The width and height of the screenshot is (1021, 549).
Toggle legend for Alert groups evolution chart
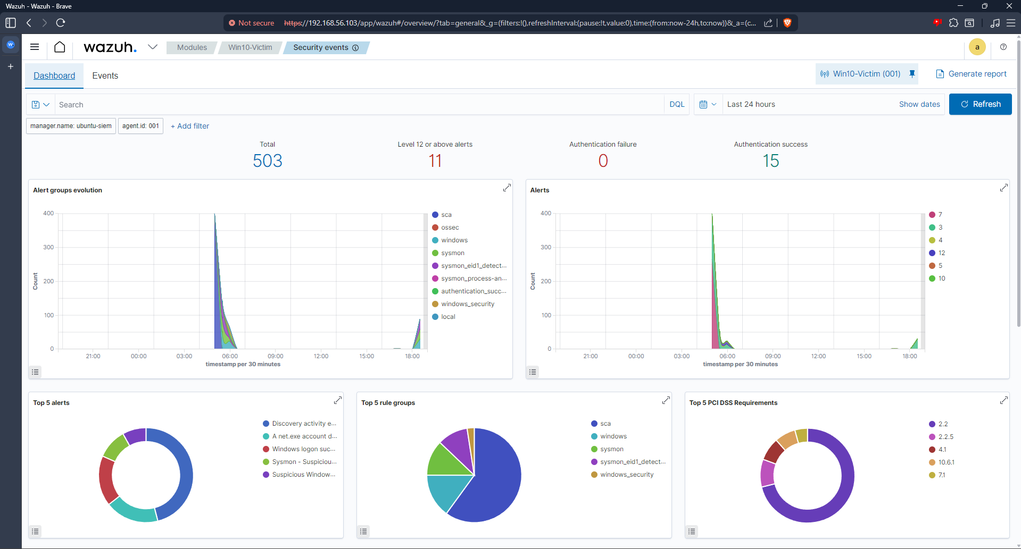[35, 372]
